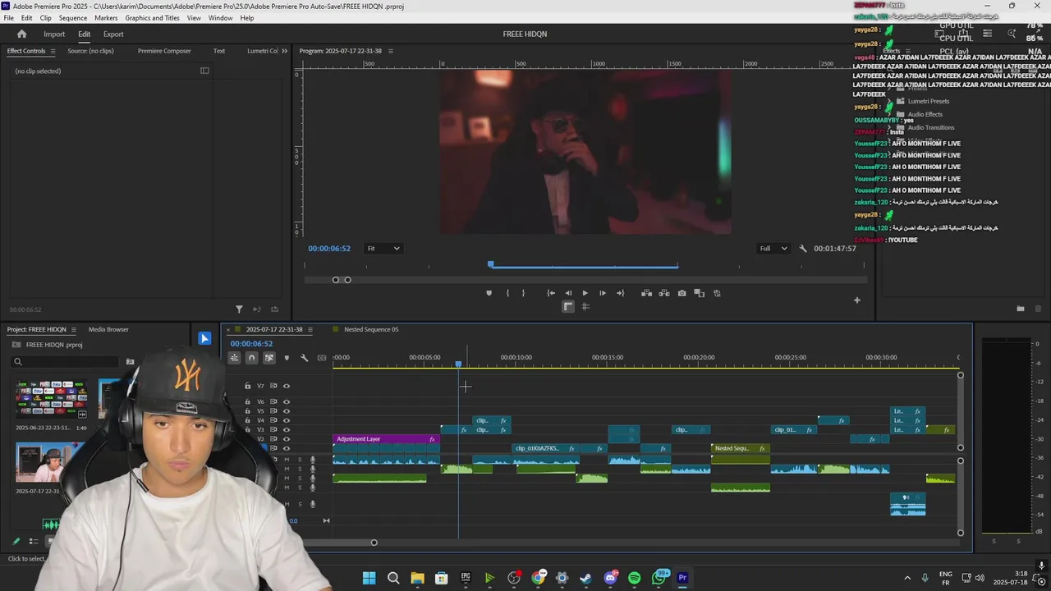
Task: Open the Program monitor Button Editor plus
Action: click(856, 300)
